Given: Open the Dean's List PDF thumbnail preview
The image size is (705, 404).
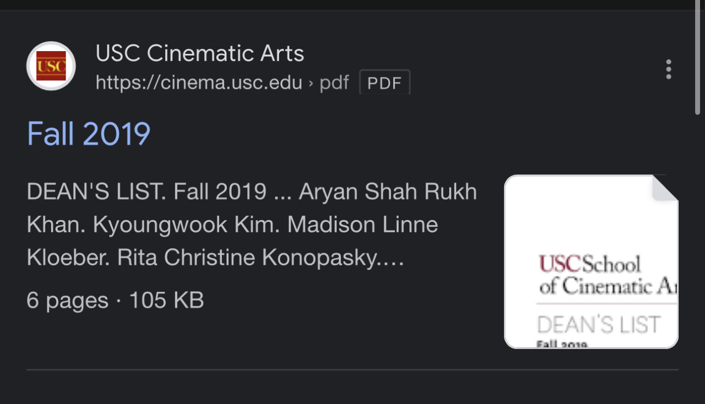Looking at the screenshot, I should pos(591,261).
